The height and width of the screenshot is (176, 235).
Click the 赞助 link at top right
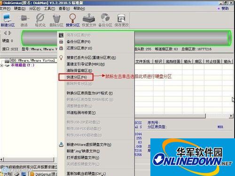click(x=225, y=8)
